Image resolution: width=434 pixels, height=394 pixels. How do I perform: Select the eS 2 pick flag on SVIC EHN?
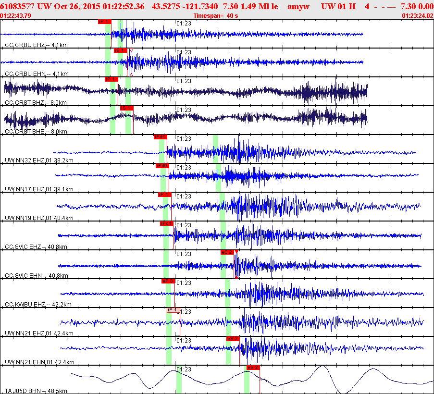(227, 252)
